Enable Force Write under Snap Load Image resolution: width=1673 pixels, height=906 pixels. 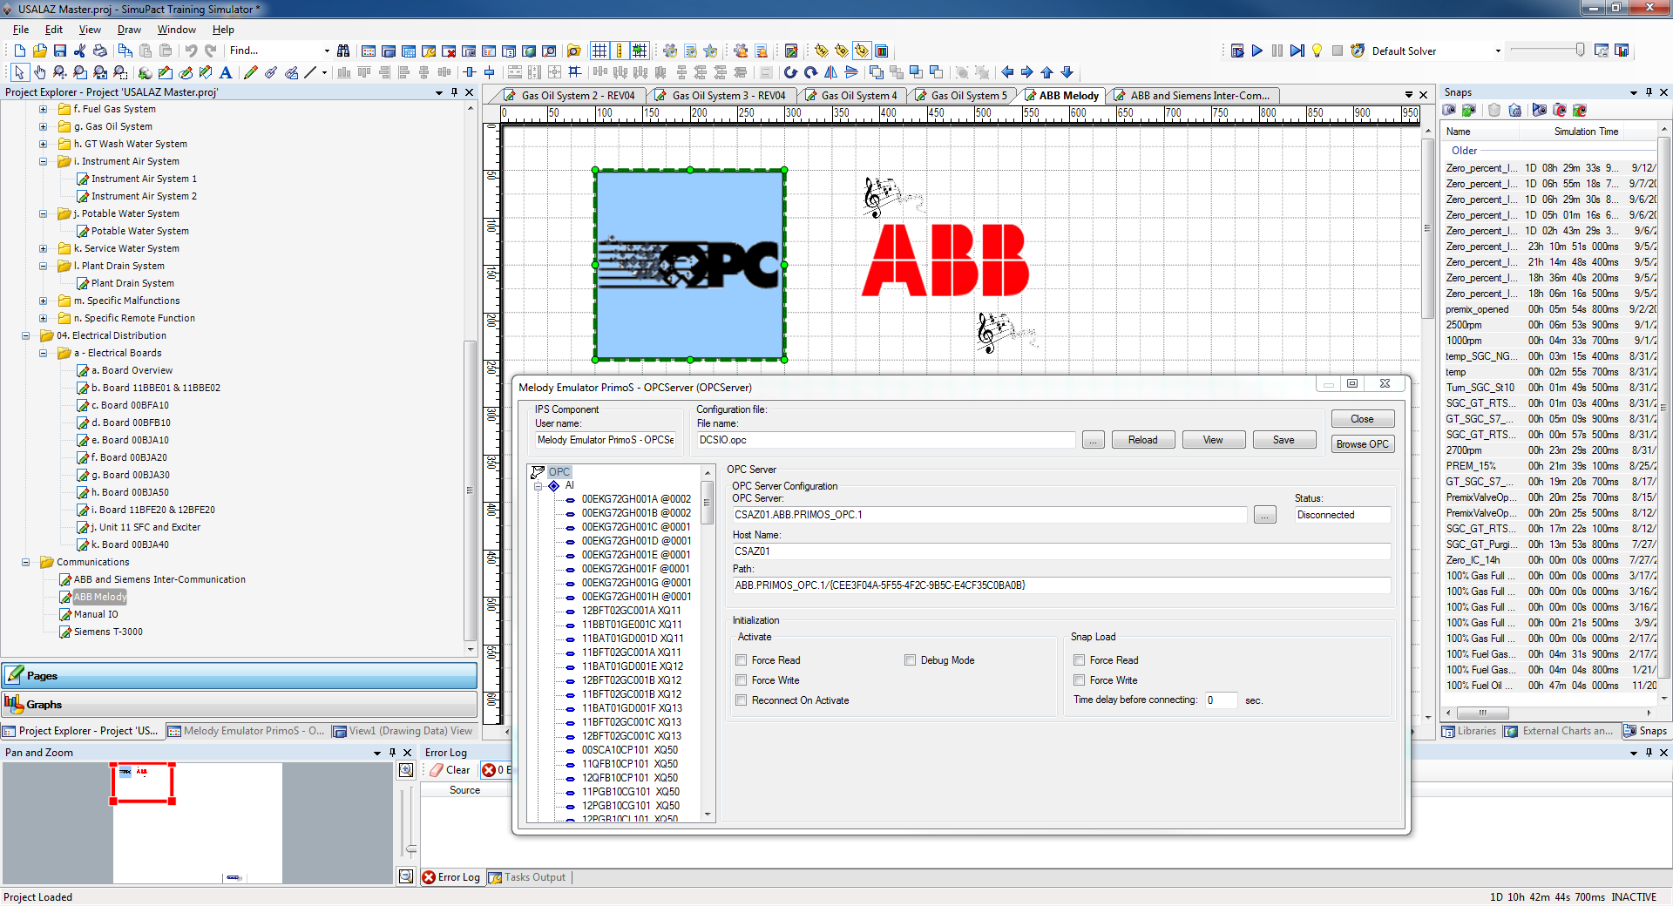(x=1080, y=680)
